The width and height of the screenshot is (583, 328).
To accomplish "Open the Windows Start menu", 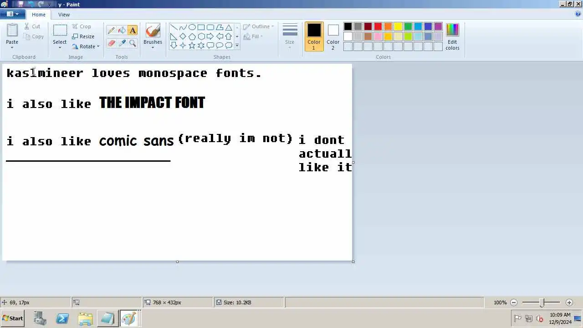I will pos(12,318).
